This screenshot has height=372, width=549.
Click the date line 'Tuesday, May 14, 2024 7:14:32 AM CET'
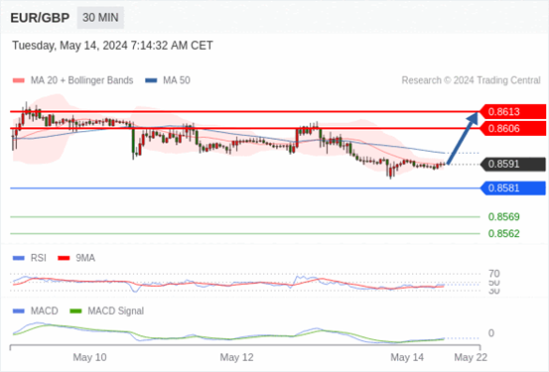click(112, 46)
